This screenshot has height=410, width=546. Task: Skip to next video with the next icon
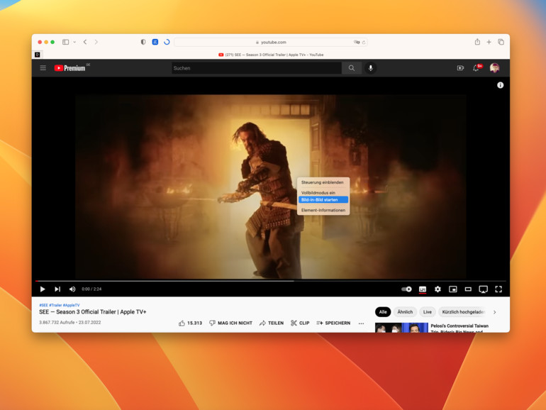pyautogui.click(x=57, y=289)
